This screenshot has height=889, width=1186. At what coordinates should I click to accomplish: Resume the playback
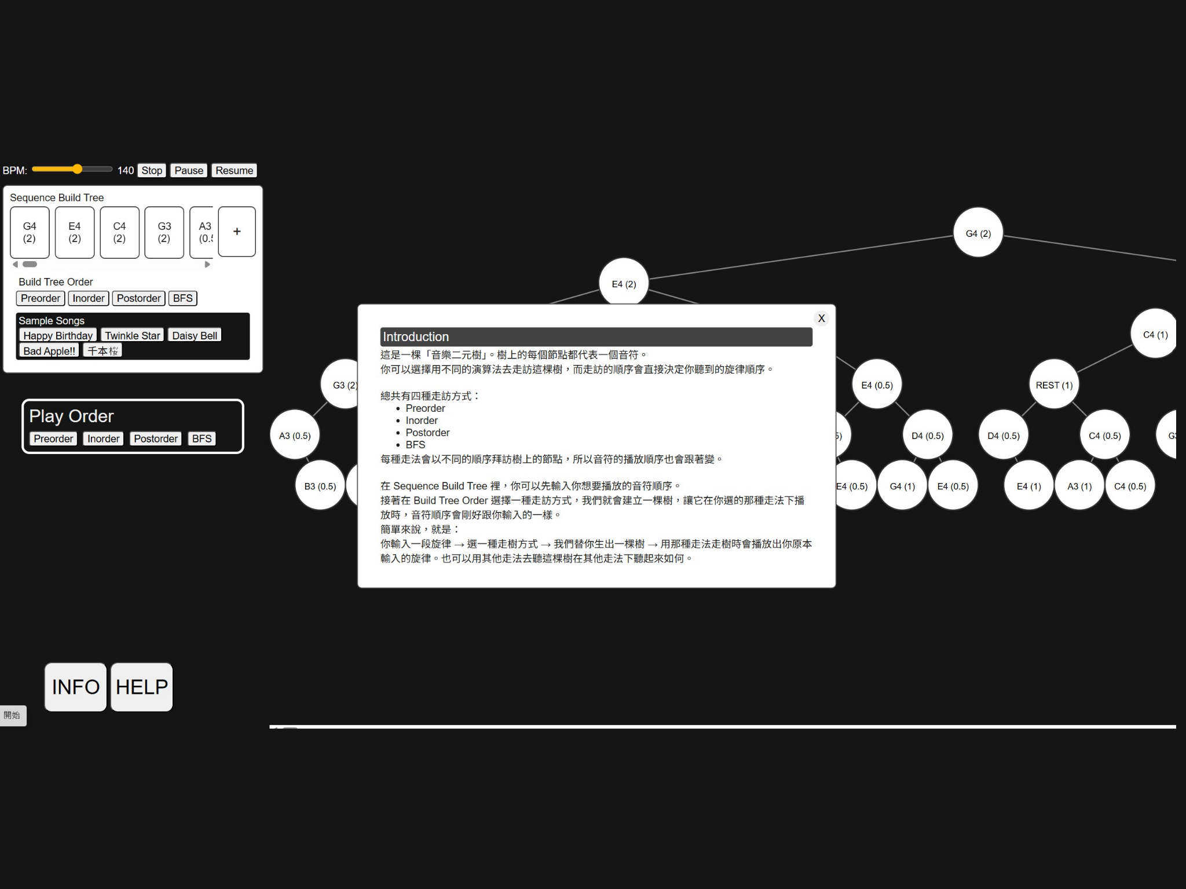234,170
